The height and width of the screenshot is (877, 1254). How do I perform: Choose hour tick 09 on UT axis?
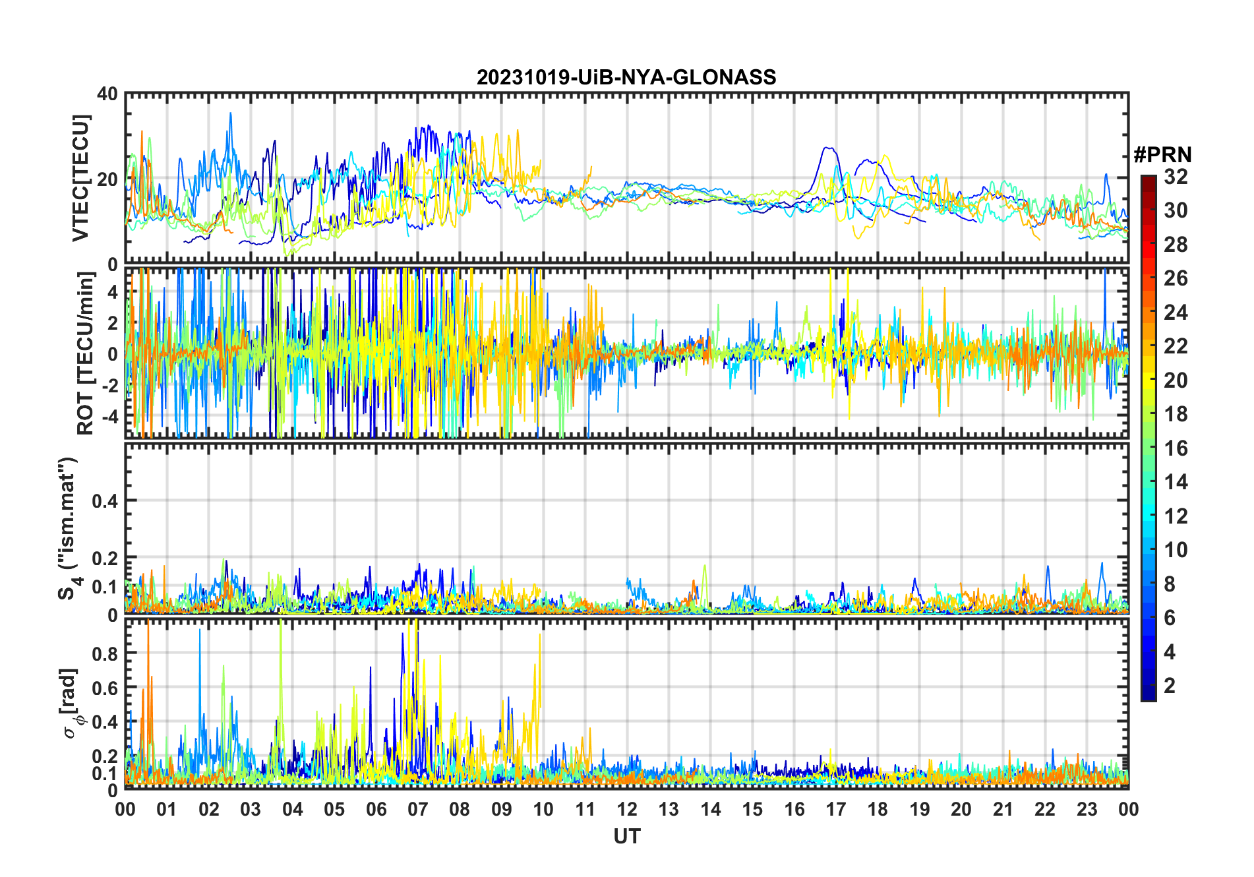tap(502, 809)
